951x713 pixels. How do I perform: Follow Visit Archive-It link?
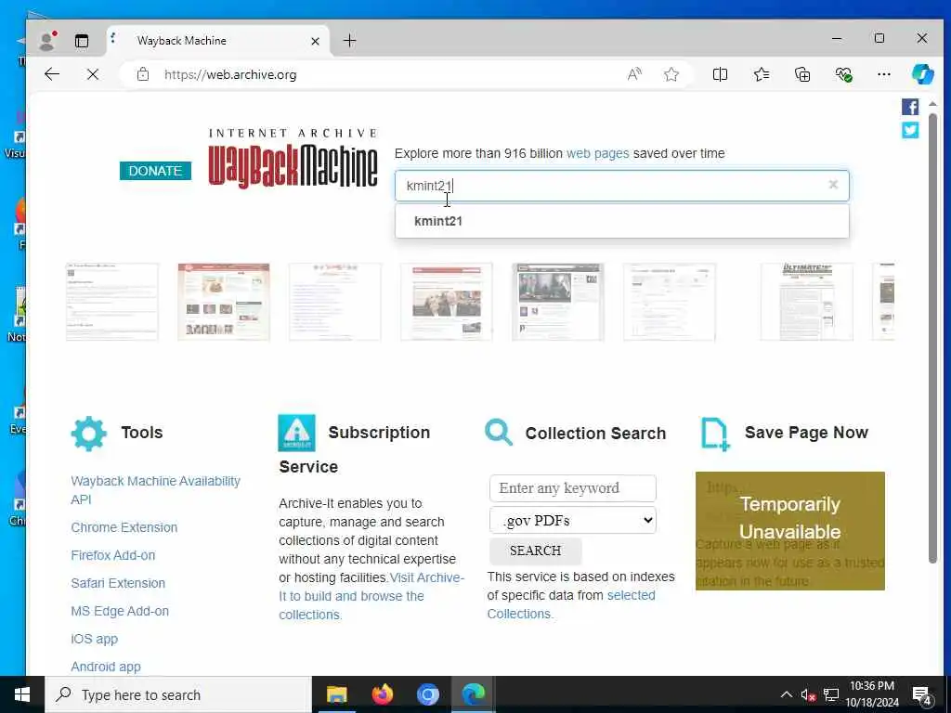(371, 596)
